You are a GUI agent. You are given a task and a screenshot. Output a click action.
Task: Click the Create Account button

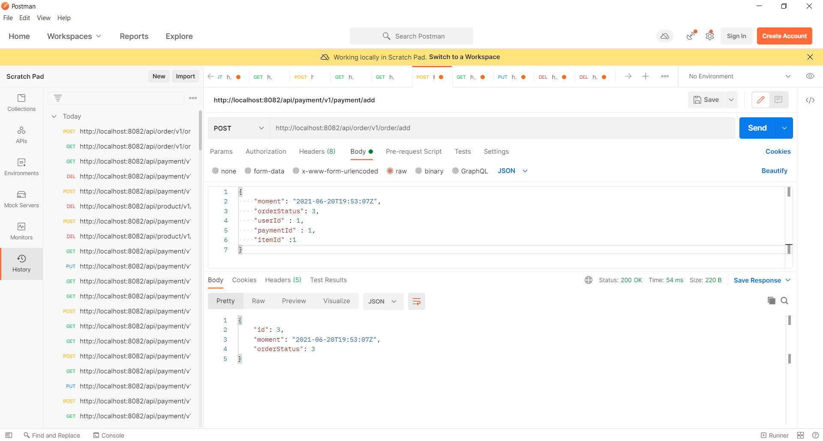click(784, 36)
